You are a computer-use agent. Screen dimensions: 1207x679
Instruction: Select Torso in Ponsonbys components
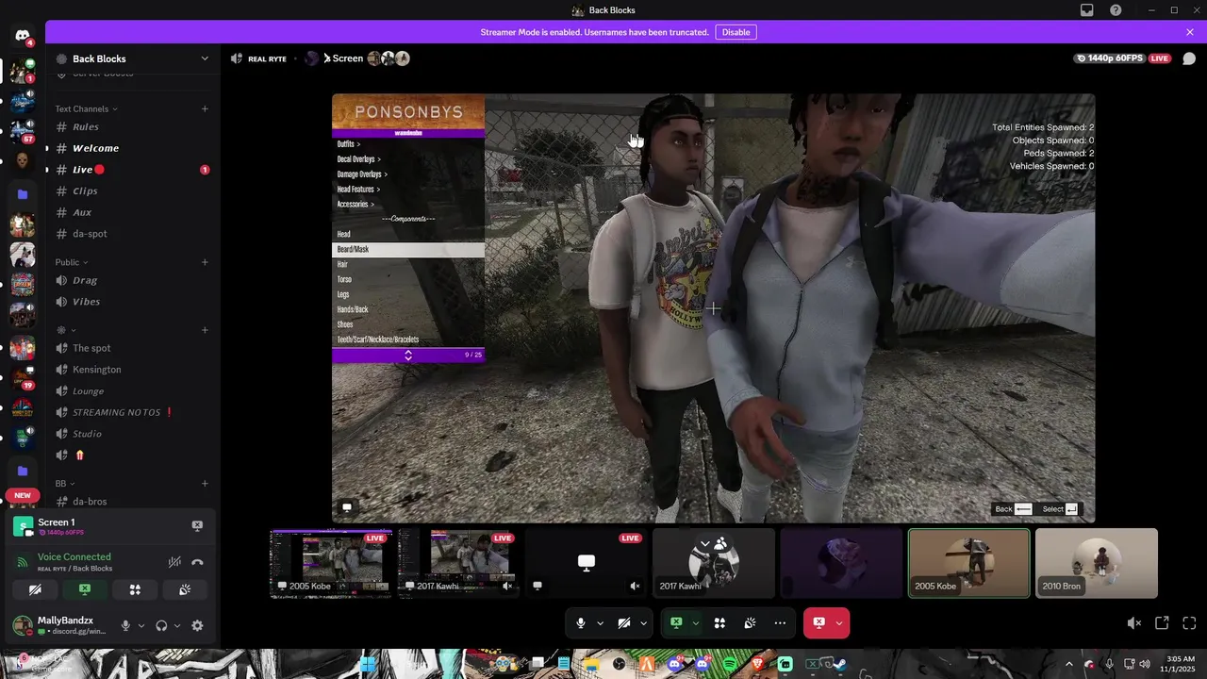[408, 280]
